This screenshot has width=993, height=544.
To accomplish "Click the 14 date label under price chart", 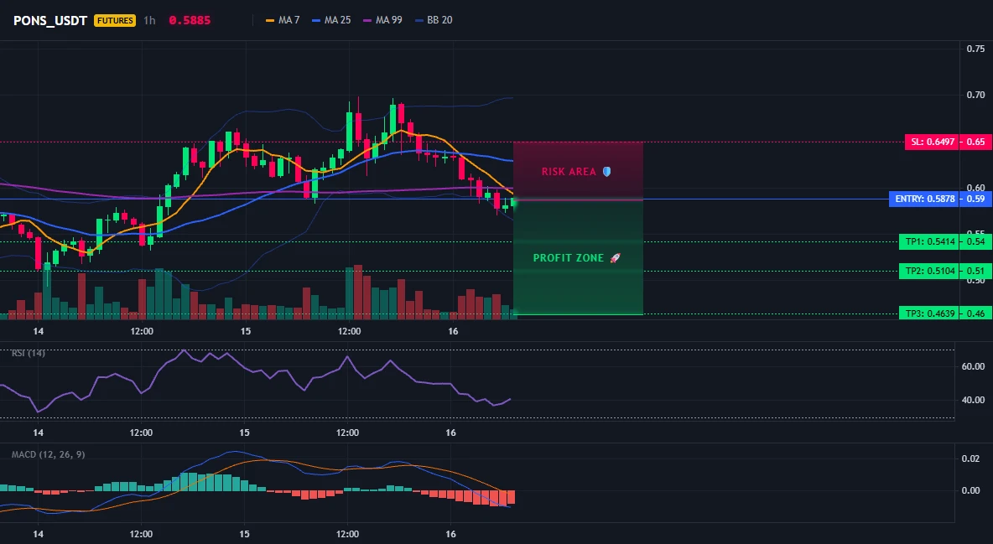I will (x=38, y=331).
